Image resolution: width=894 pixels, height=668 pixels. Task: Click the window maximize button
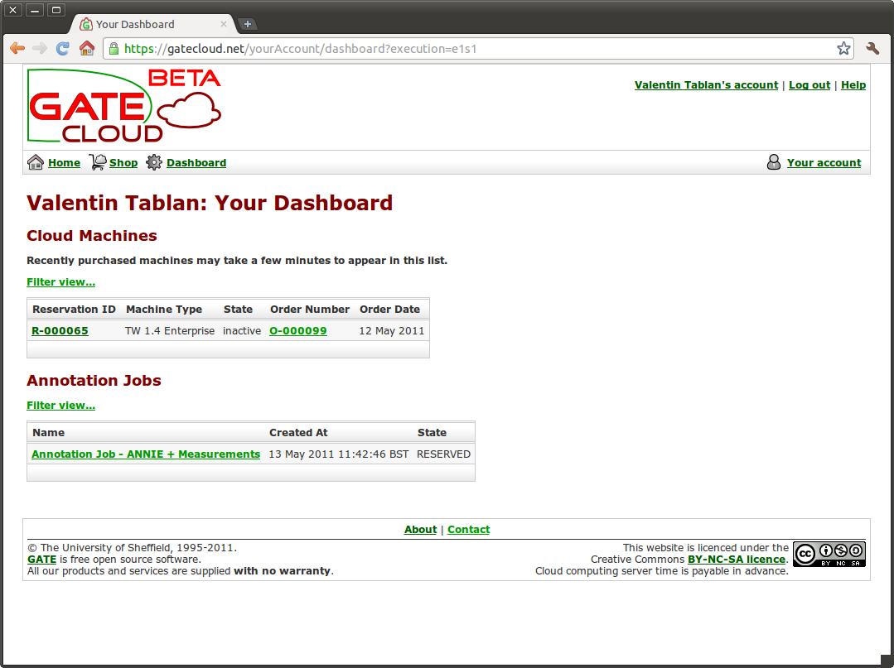tap(56, 10)
